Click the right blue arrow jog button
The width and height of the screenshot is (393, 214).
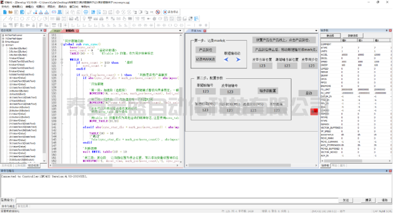click(238, 60)
